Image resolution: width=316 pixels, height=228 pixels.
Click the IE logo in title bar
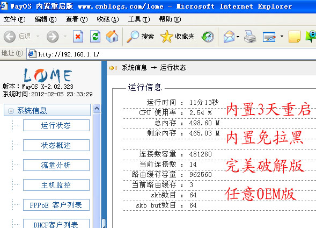4,6
